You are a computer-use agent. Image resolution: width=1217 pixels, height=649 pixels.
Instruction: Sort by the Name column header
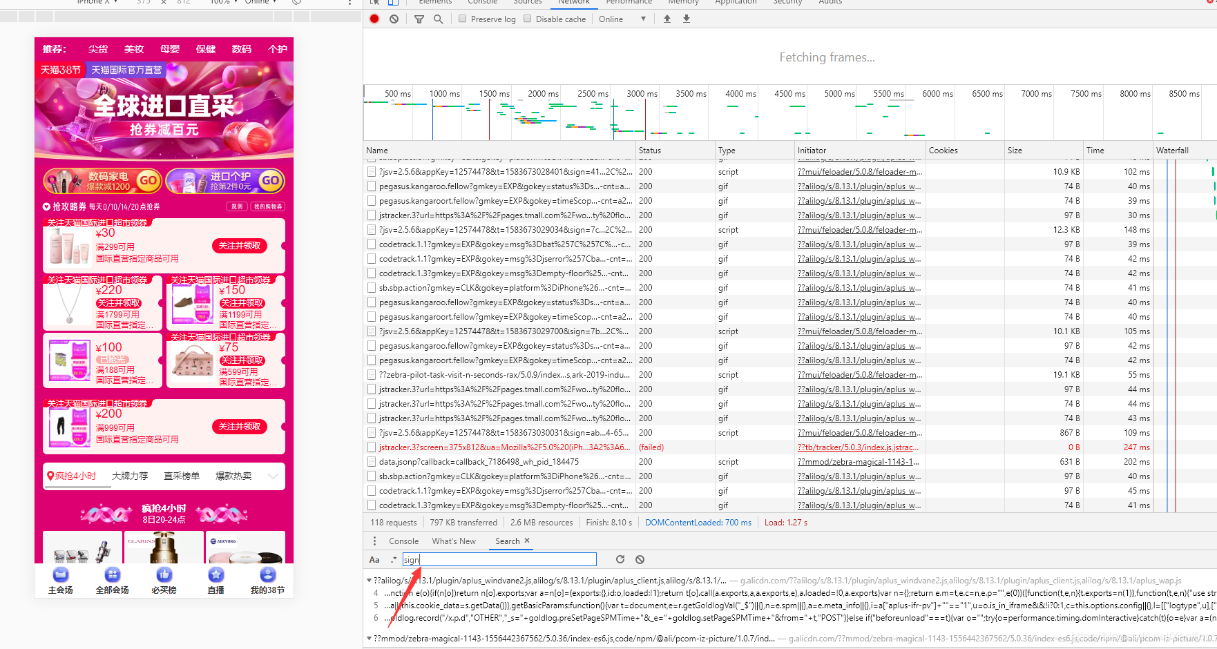click(499, 151)
